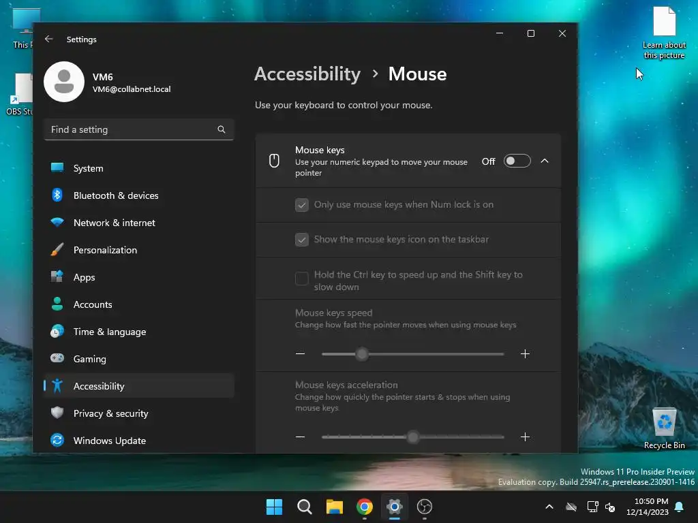Click the Gaming controller icon
This screenshot has height=523, width=698.
pyautogui.click(x=57, y=358)
